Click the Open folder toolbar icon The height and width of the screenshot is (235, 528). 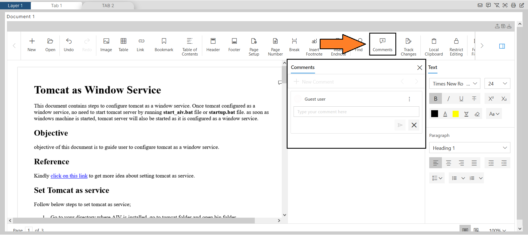[50, 45]
